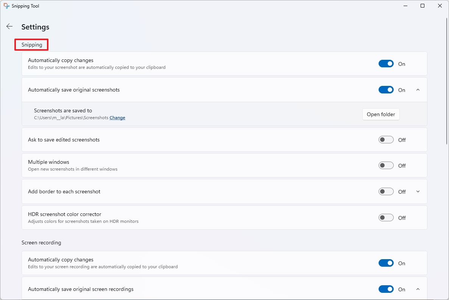Click the Snipping Tool icon in the title bar
Viewport: 449px width, 300px height.
6,6
